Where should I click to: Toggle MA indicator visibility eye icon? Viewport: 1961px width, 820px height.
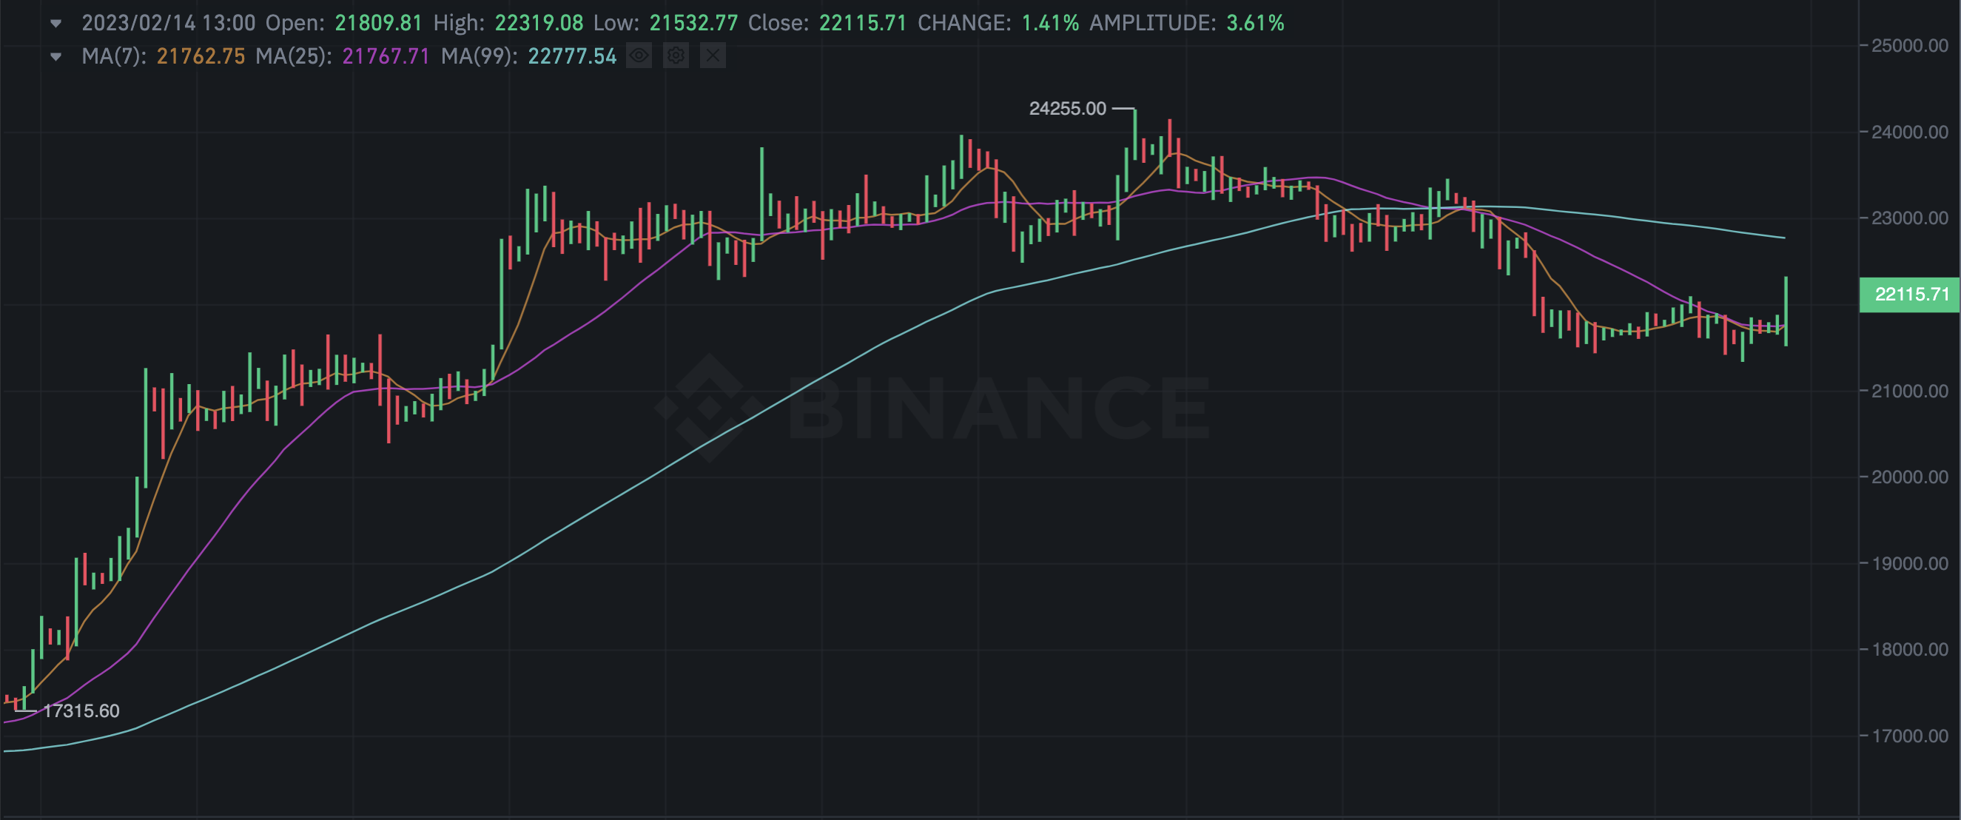point(639,56)
